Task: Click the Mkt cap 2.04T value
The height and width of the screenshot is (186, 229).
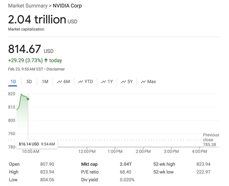Action: tap(126, 164)
